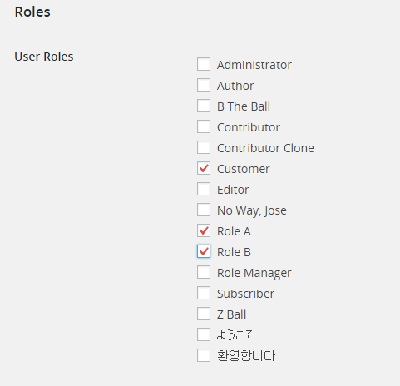This screenshot has height=386, width=400.
Task: Click the Administrator label text
Action: (x=254, y=65)
